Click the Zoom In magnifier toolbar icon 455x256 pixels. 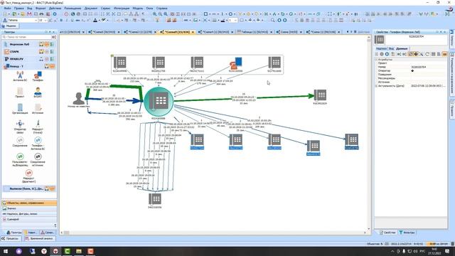[x=155, y=14]
